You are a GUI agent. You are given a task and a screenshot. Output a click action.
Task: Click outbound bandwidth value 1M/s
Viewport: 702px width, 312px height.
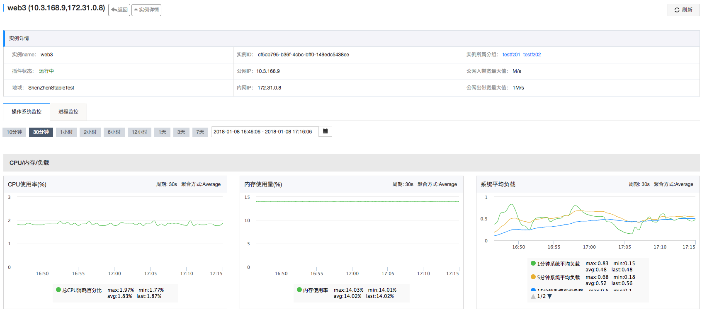pyautogui.click(x=518, y=88)
